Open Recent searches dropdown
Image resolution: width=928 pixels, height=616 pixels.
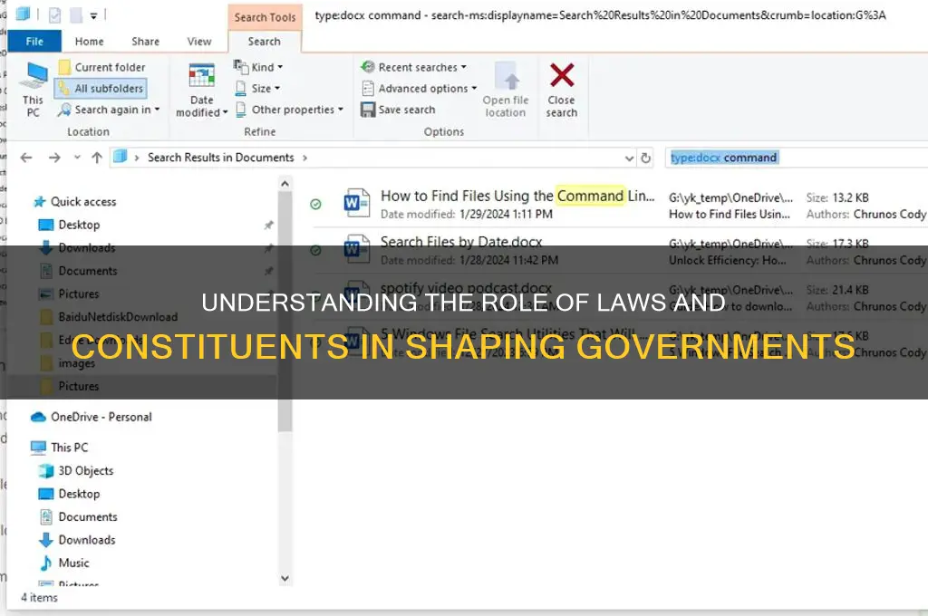(x=413, y=67)
